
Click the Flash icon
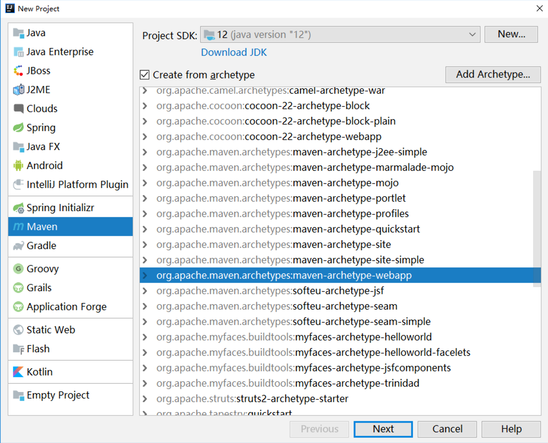point(18,349)
